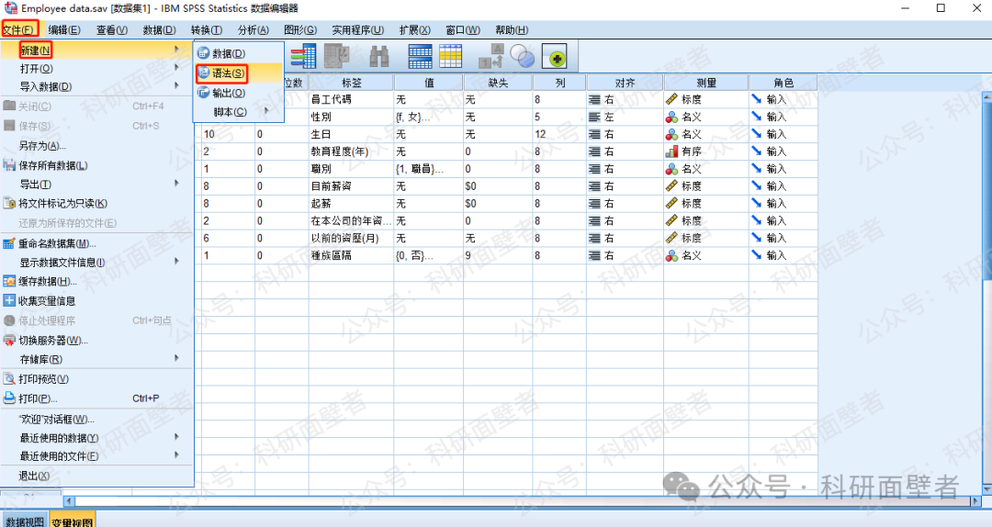Switch to the 变量视图 tab

point(73,520)
